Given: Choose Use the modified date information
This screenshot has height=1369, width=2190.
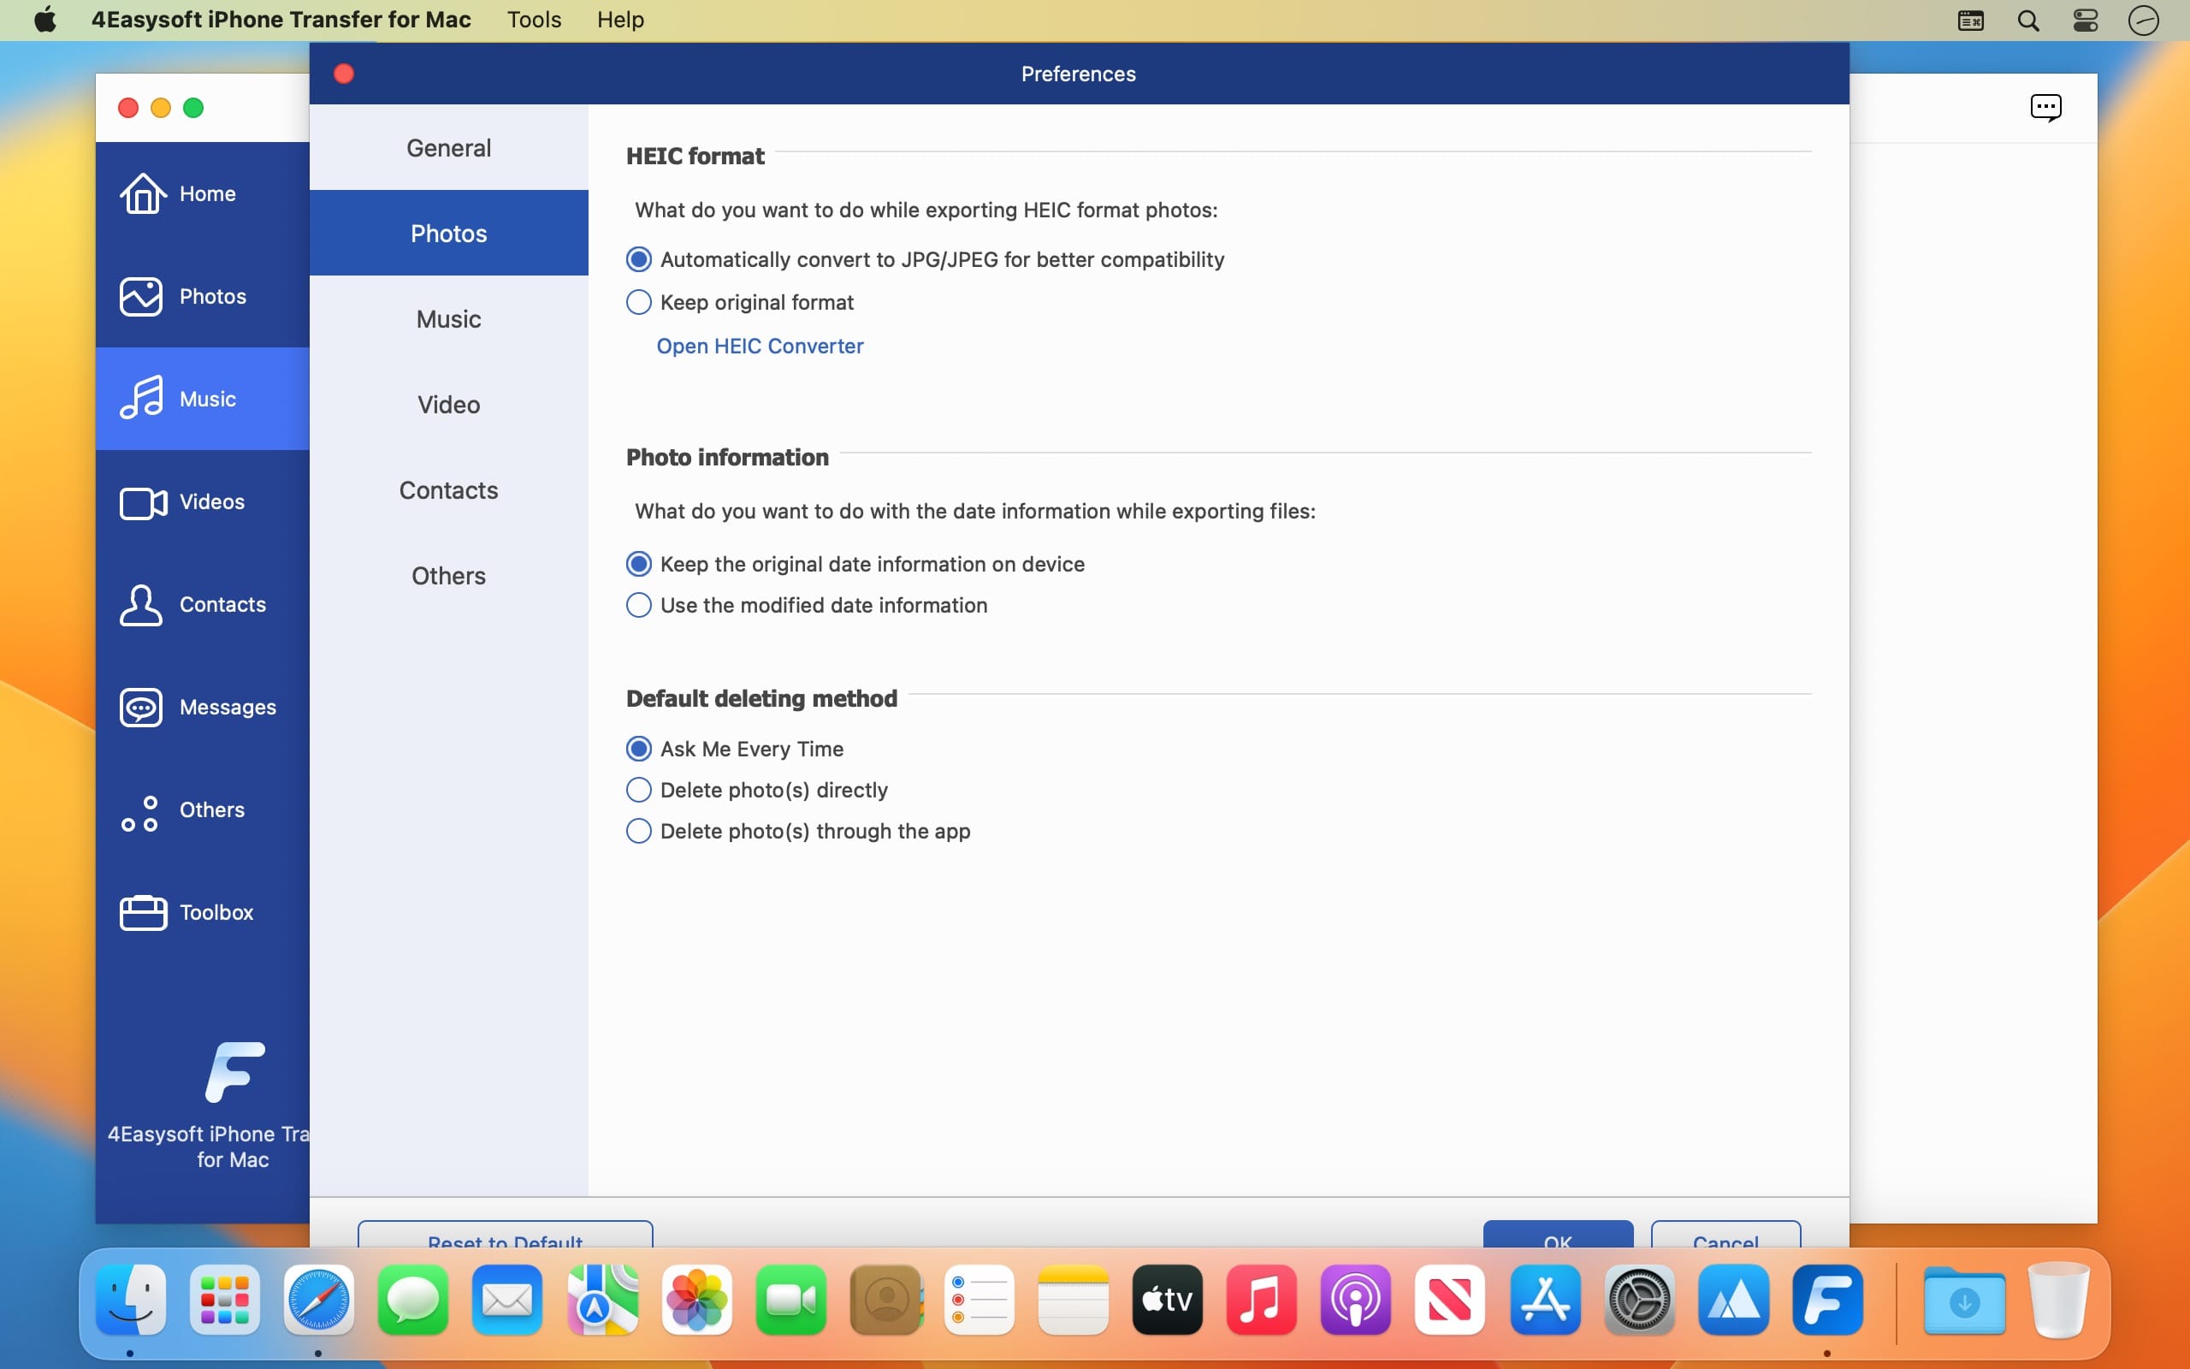Looking at the screenshot, I should pos(639,605).
